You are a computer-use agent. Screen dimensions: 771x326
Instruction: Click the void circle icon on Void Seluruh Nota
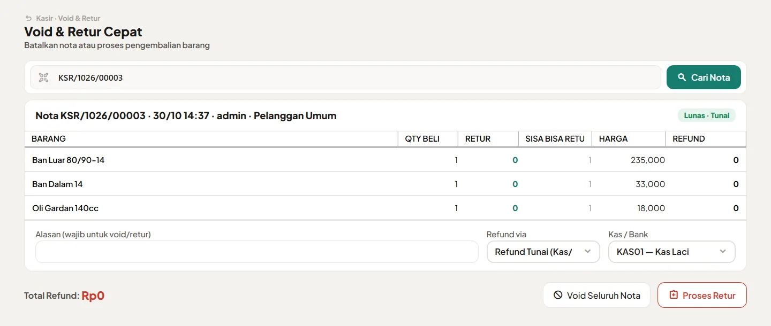pyautogui.click(x=558, y=295)
